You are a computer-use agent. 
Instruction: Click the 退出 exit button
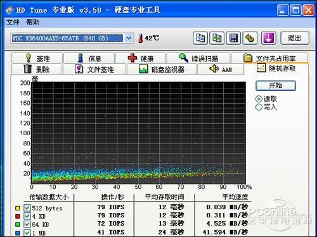click(295, 38)
